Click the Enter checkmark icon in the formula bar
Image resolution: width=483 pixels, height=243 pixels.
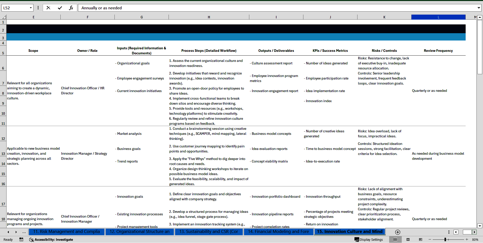click(60, 8)
